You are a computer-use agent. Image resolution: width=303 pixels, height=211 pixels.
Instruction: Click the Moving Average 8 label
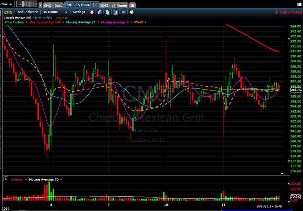(x=115, y=22)
